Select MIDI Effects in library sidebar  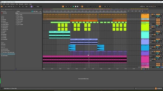click(5, 26)
